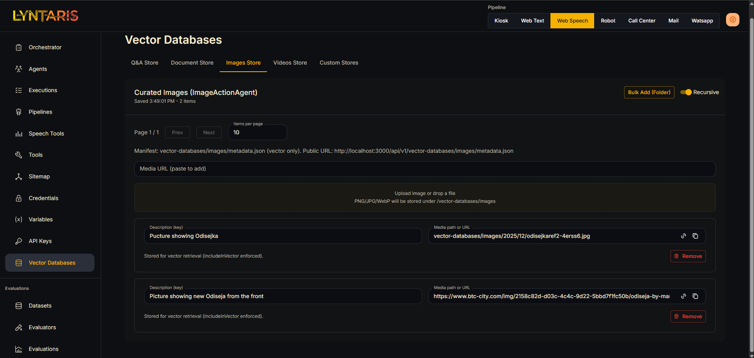Screen dimensions: 754x358
Task: Switch to the Document Store tab
Action: pos(192,63)
